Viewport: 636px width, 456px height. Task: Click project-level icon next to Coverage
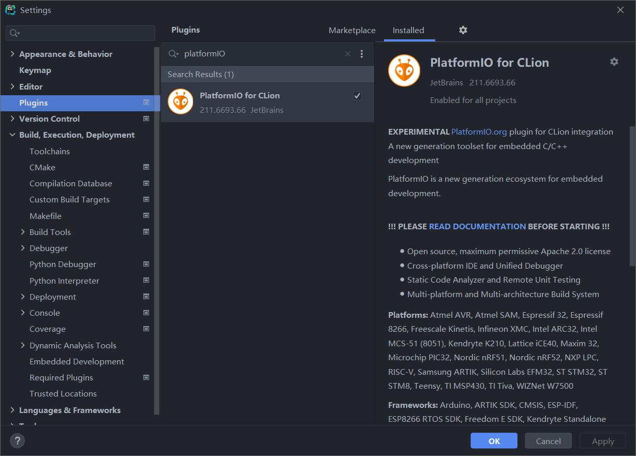(146, 329)
